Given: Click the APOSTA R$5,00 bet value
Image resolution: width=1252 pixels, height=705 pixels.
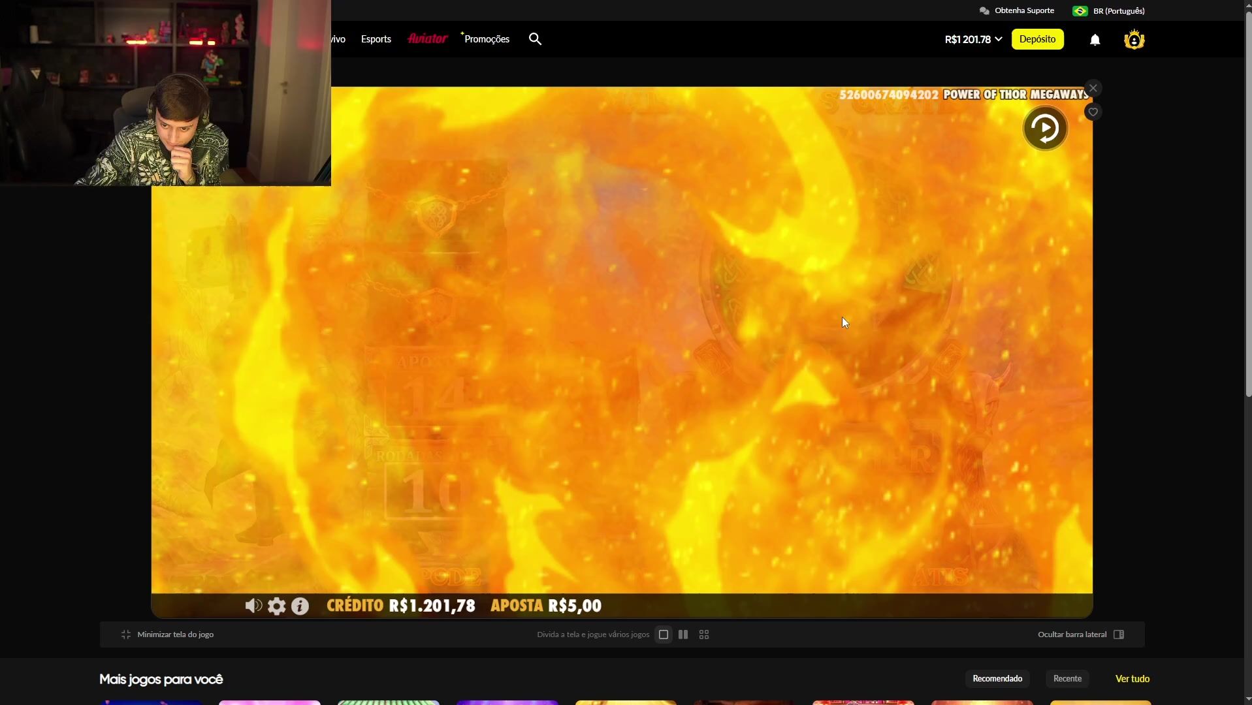Looking at the screenshot, I should [546, 606].
